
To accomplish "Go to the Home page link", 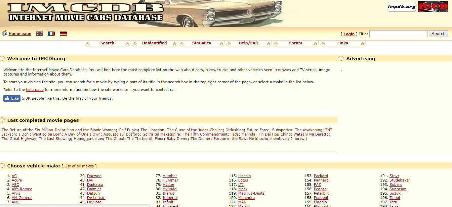I will [x=20, y=34].
